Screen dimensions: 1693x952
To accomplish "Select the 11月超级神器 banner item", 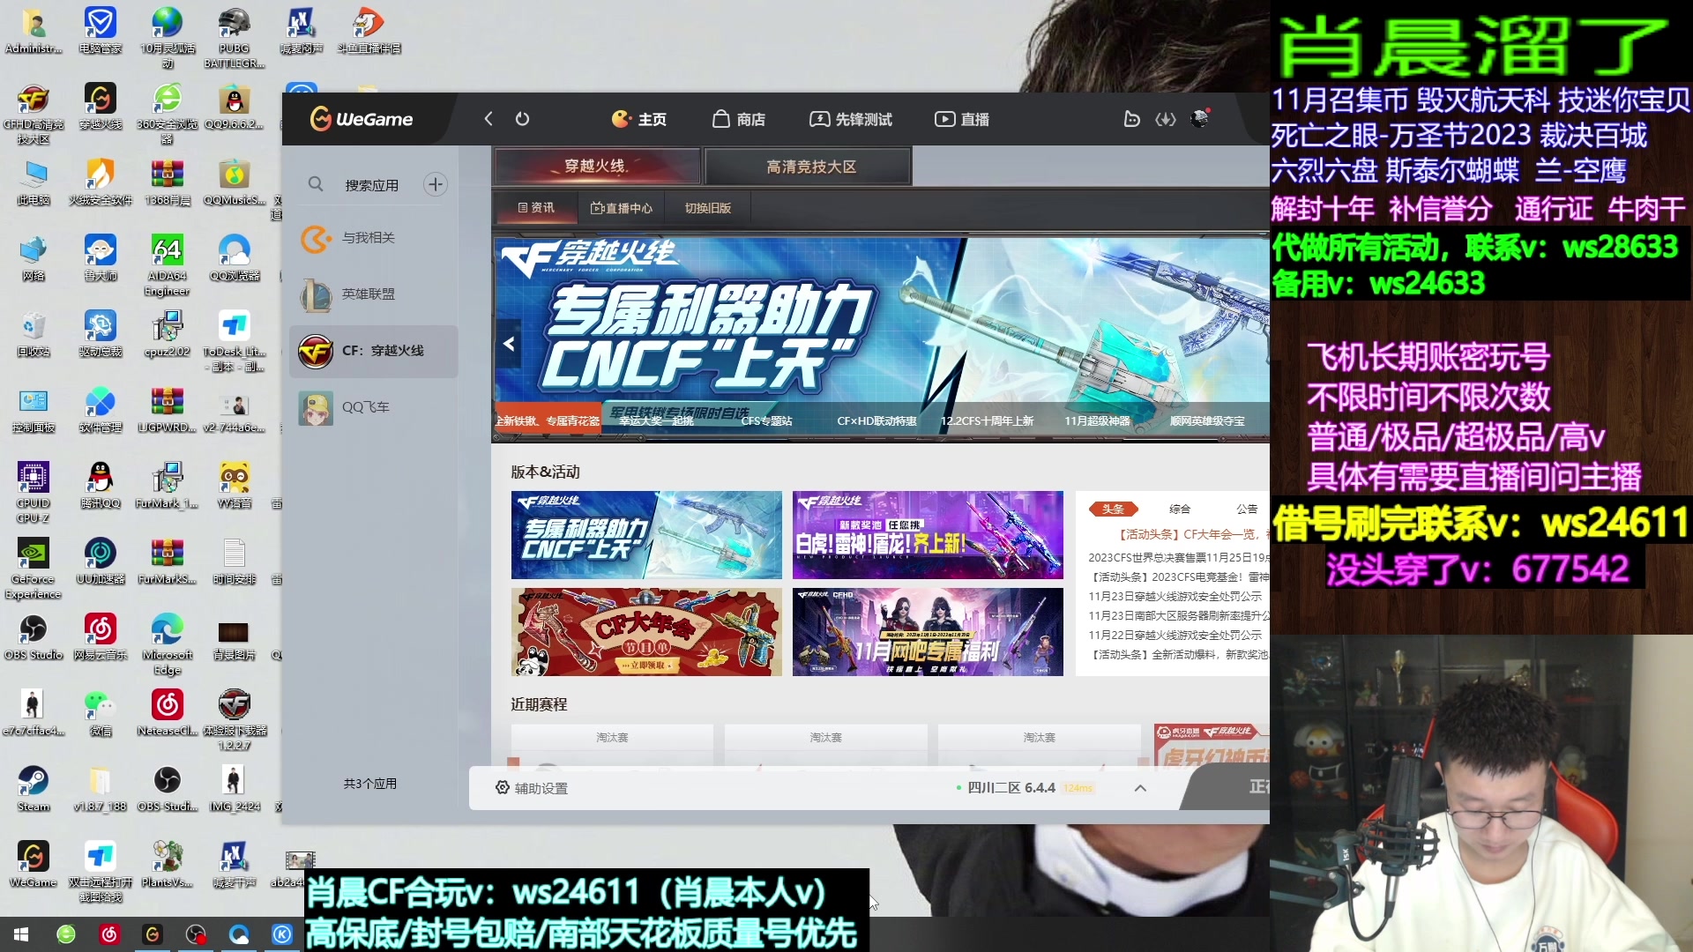I will coord(1097,421).
